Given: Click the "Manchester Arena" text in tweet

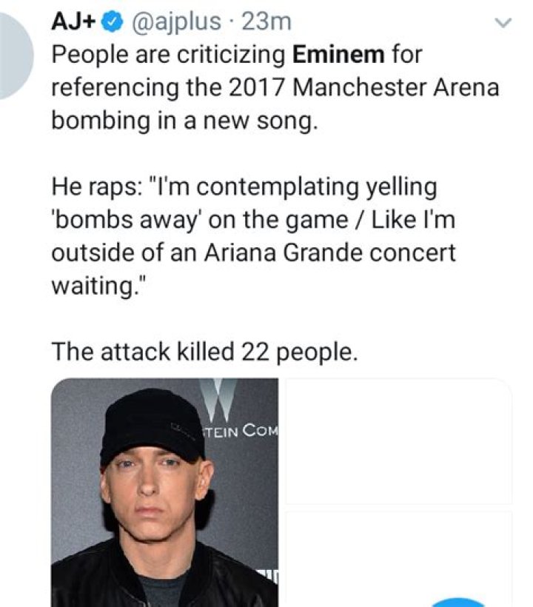Looking at the screenshot, I should click(x=395, y=87).
